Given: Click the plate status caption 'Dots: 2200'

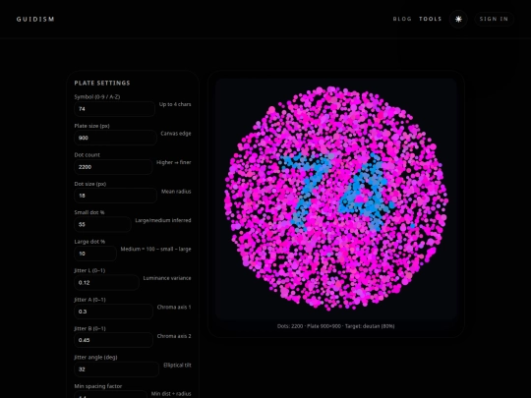Looking at the screenshot, I should (x=335, y=326).
